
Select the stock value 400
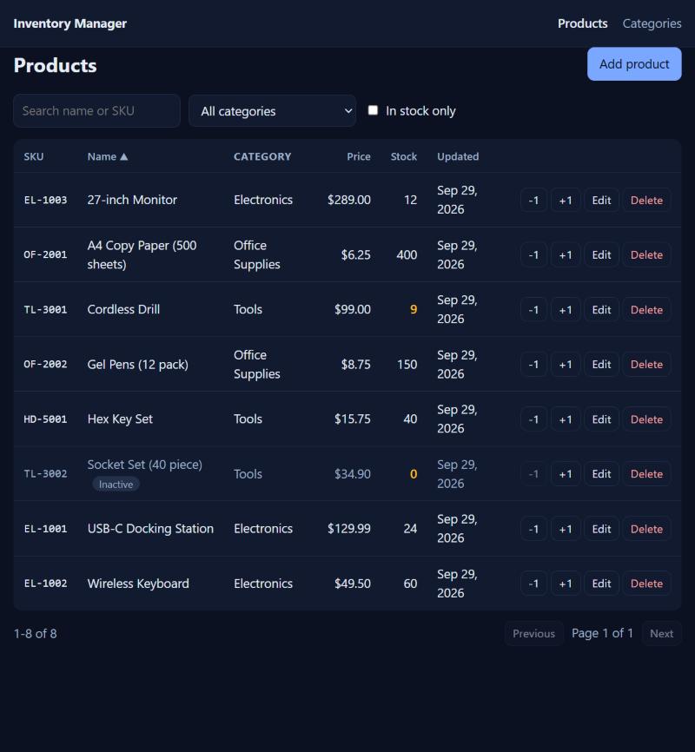tap(407, 254)
